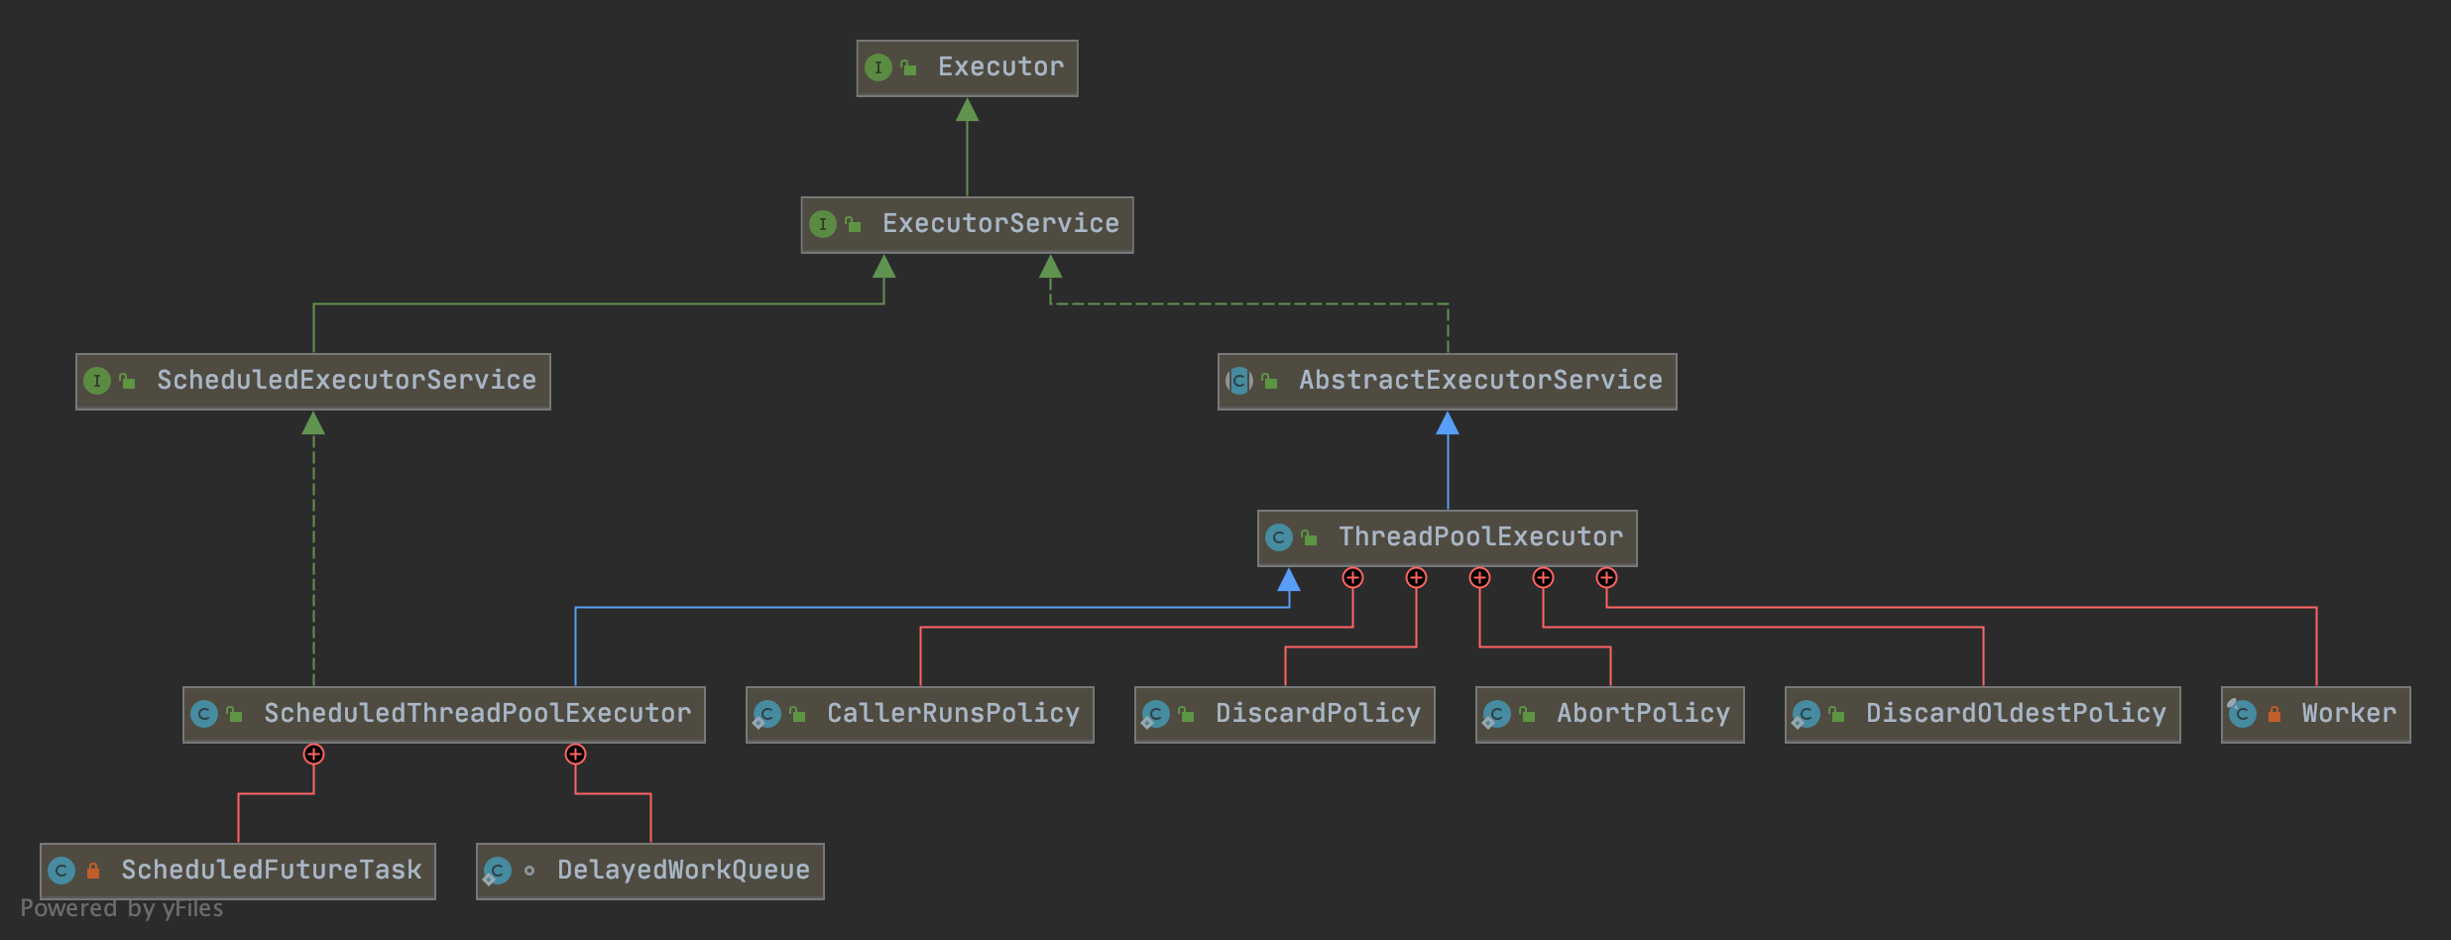Click interface icon on ScheduledExecutorService
2451x940 pixels.
tap(97, 381)
